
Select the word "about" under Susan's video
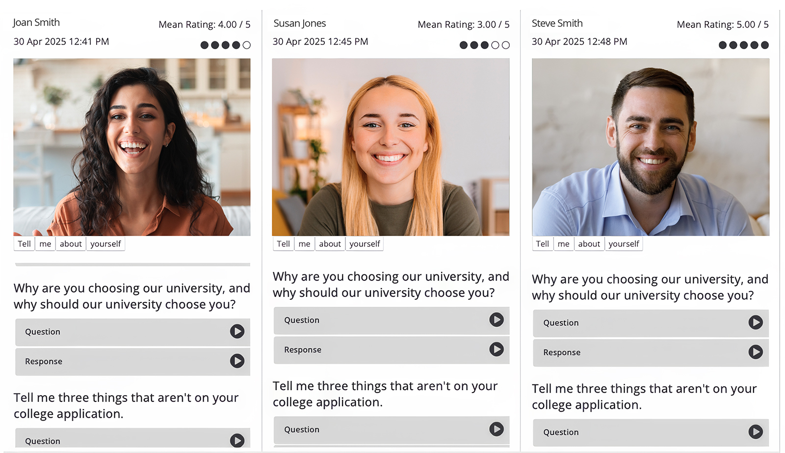(x=330, y=244)
